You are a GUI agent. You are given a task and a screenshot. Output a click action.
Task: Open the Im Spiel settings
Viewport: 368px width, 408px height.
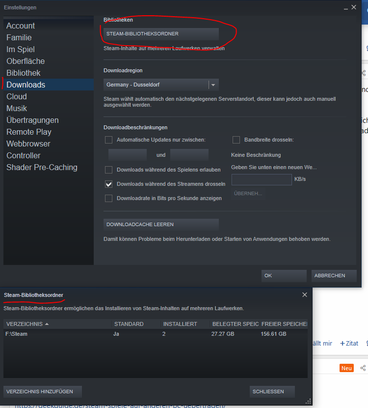pos(48,49)
